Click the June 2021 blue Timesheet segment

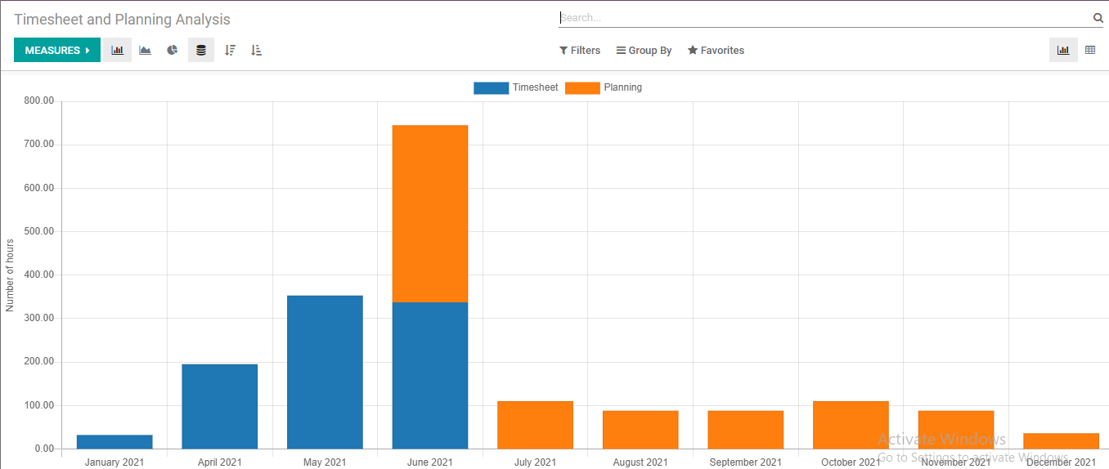click(430, 375)
